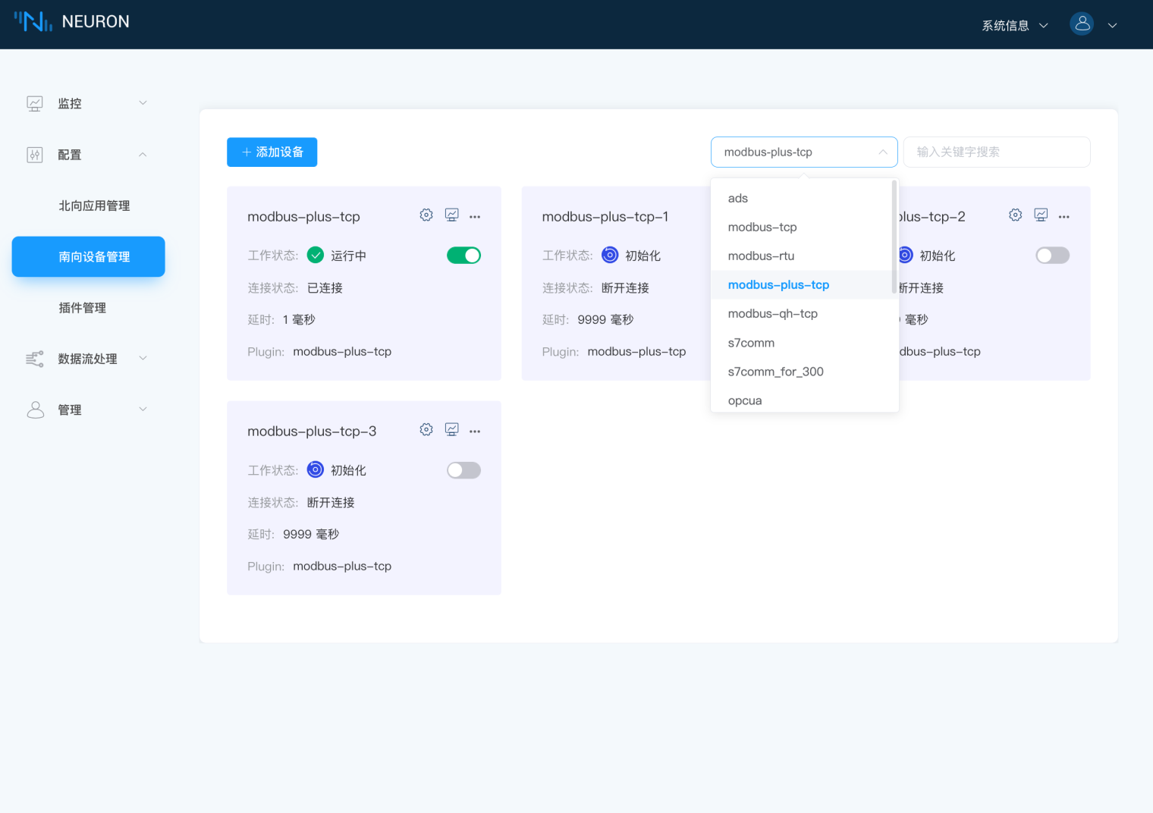Click the modbus-plus-tcp-3 card title

point(312,431)
